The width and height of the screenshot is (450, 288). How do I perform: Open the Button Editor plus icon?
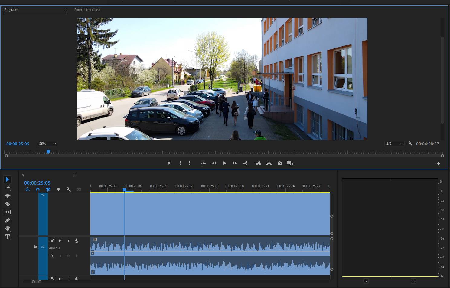click(439, 164)
